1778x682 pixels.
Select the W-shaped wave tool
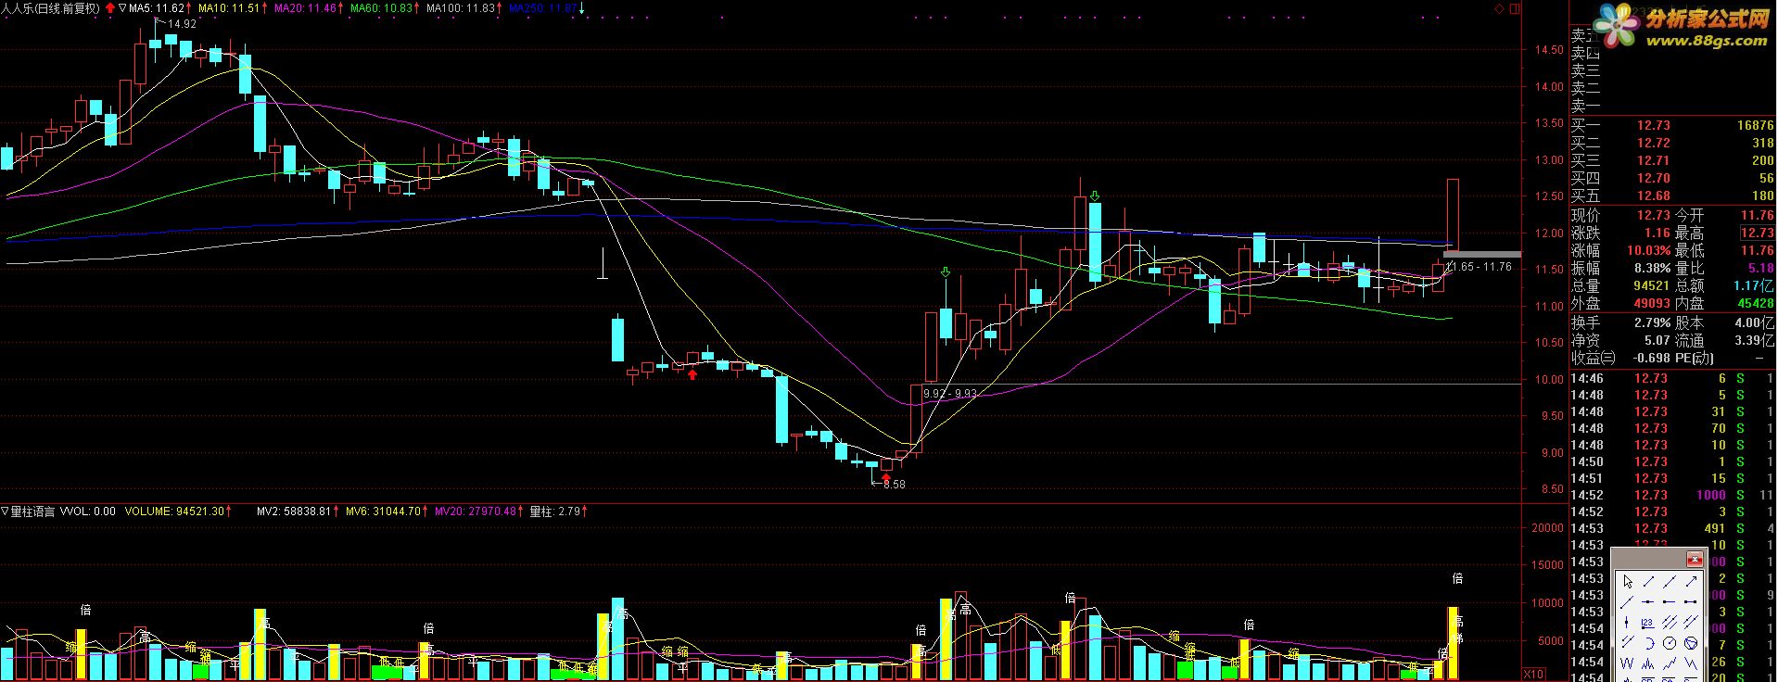[x=1628, y=663]
